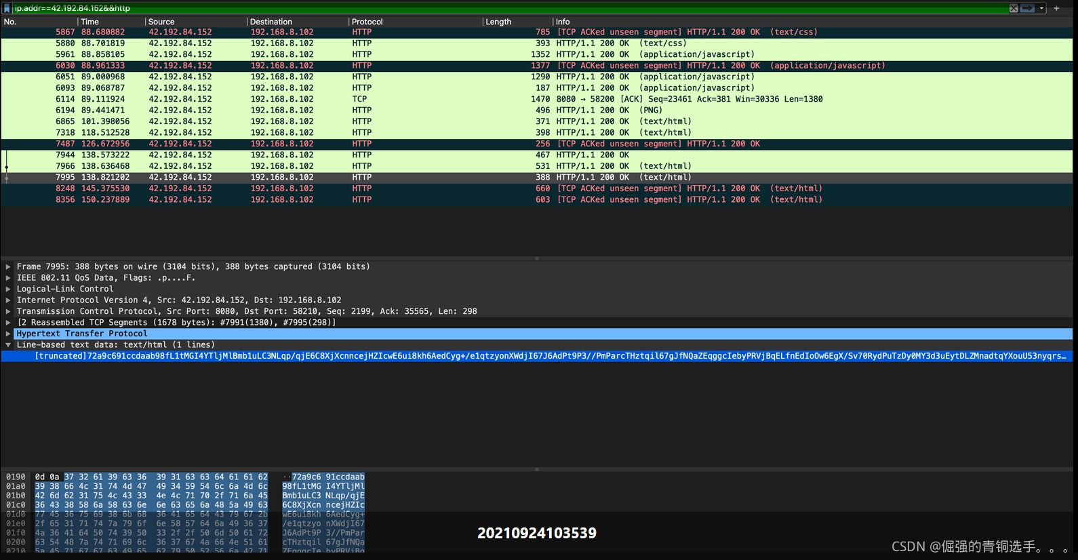
Task: Add a filter button with plus icon
Action: (x=1056, y=8)
